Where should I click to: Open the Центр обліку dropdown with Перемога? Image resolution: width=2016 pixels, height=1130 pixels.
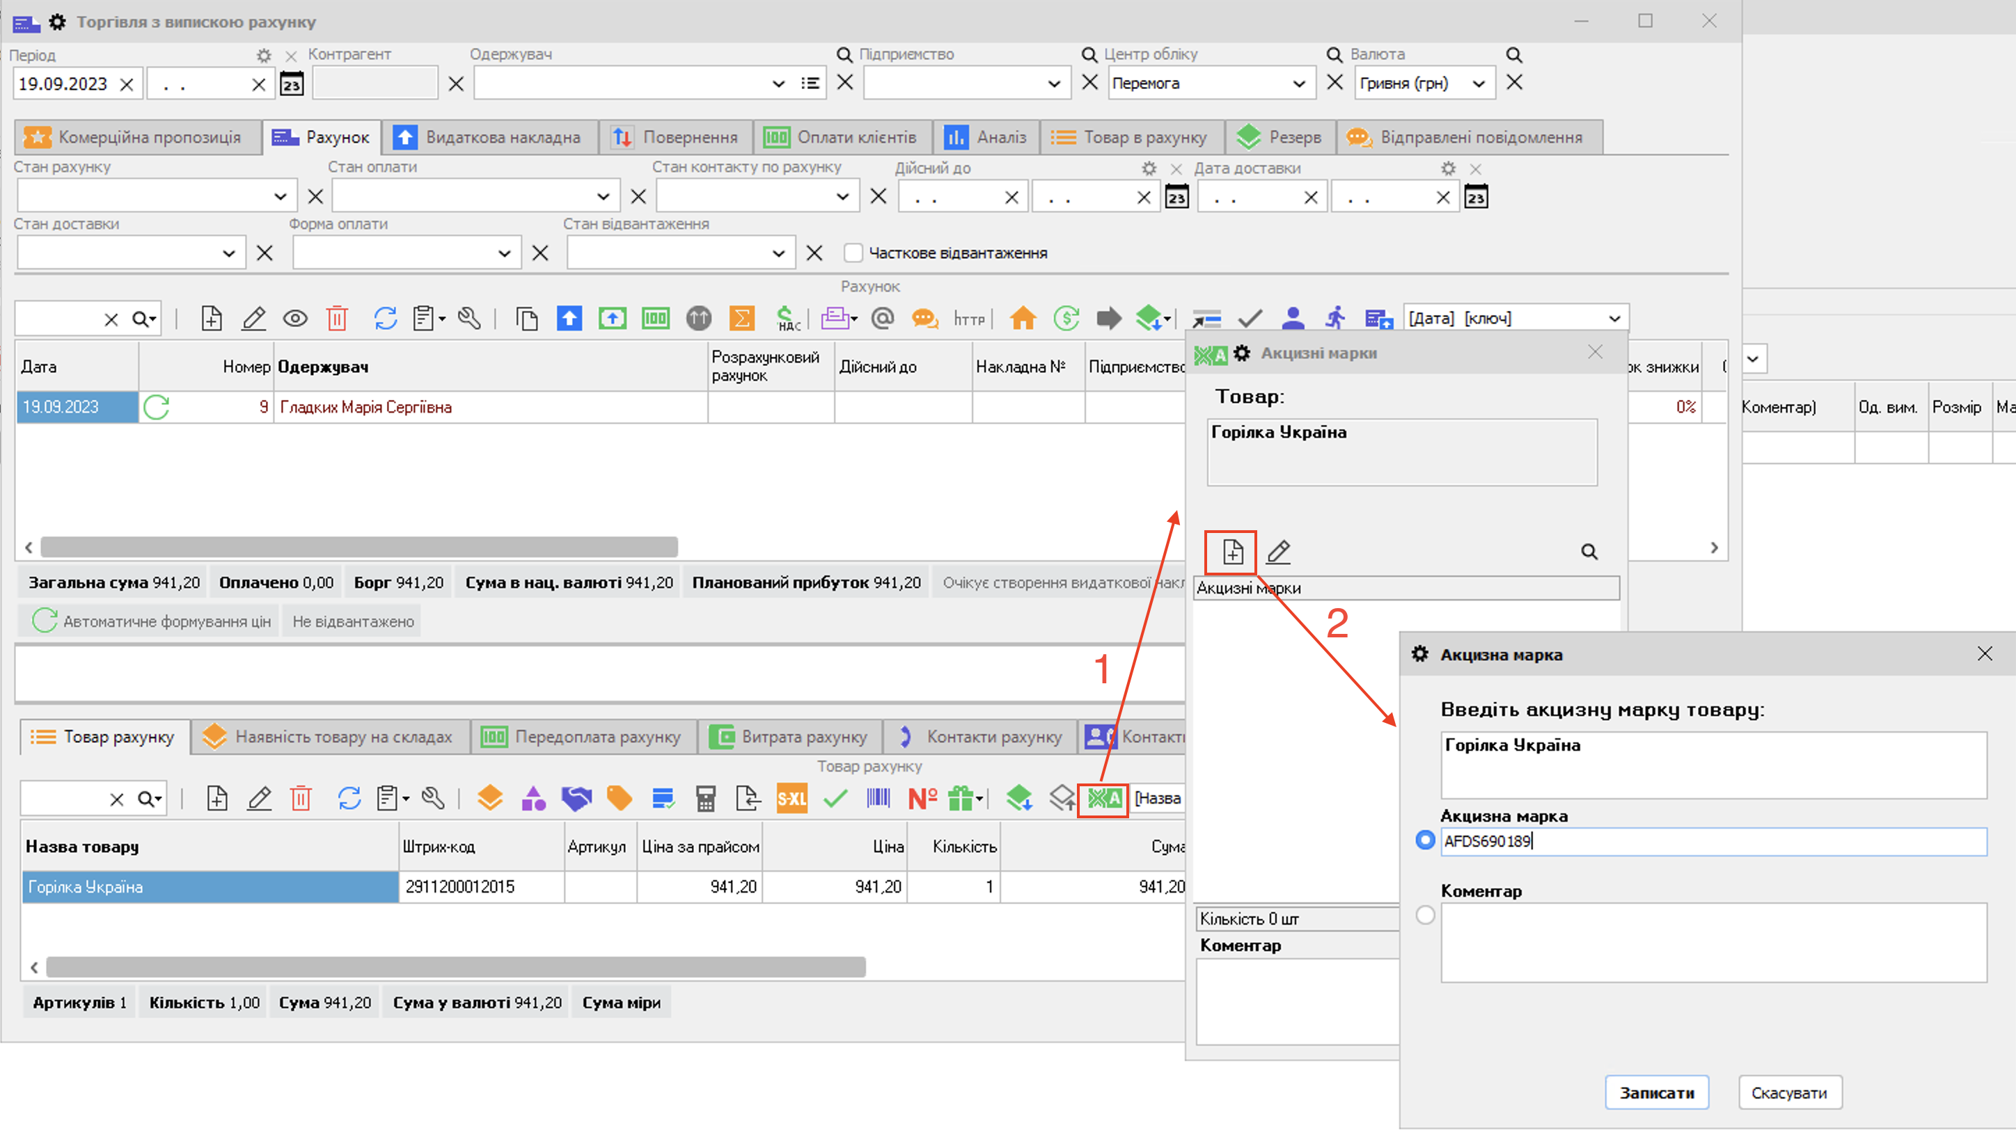pos(1298,83)
